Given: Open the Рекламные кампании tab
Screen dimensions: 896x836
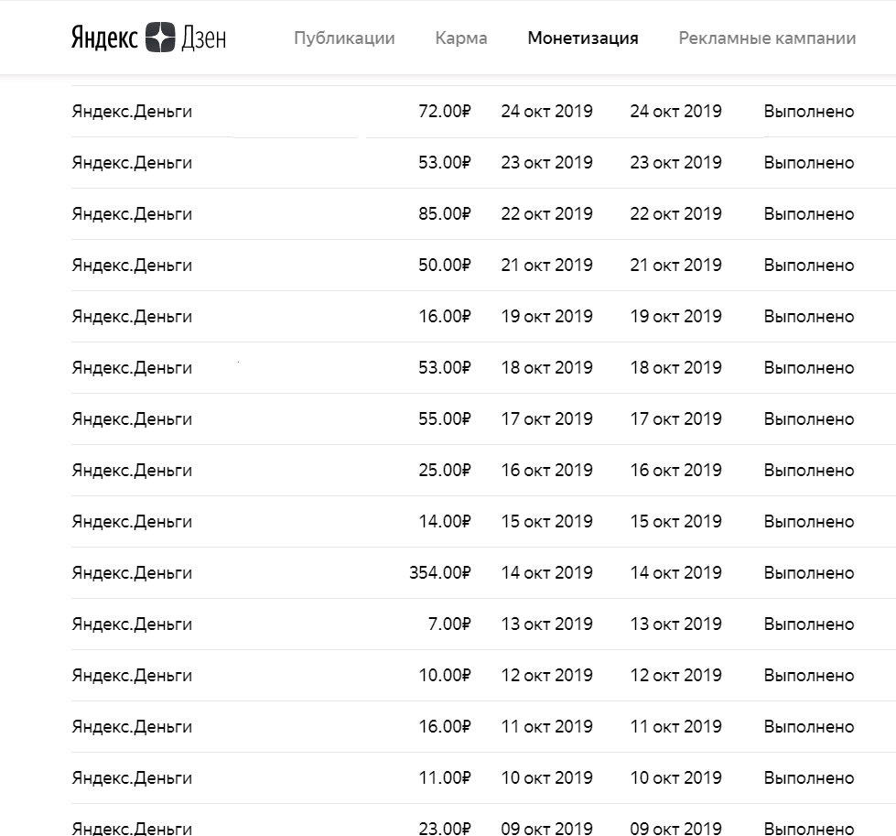Looking at the screenshot, I should [767, 38].
